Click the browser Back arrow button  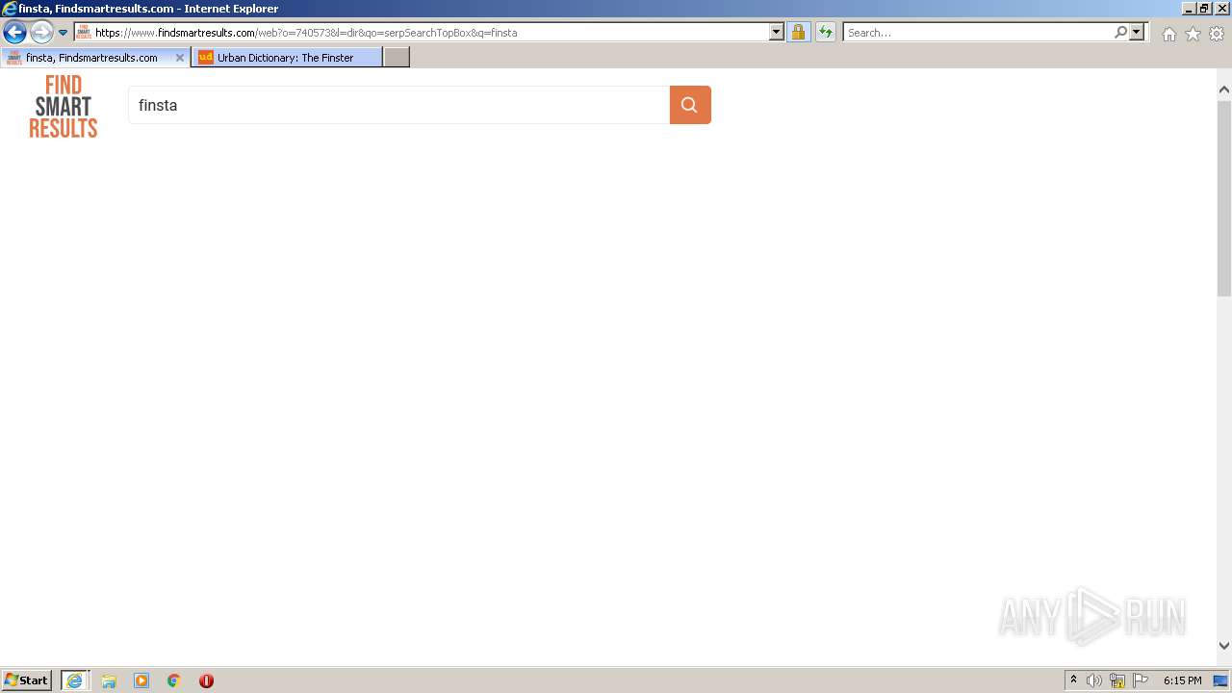[x=14, y=33]
